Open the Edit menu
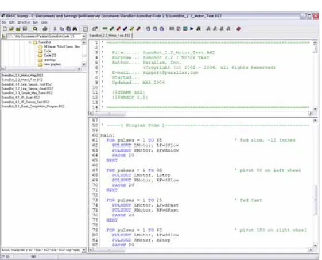322x260 pixels. 12,22
